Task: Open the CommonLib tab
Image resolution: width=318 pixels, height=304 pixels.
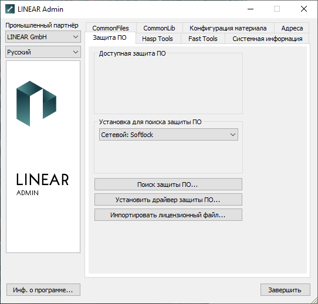Action: 159,28
